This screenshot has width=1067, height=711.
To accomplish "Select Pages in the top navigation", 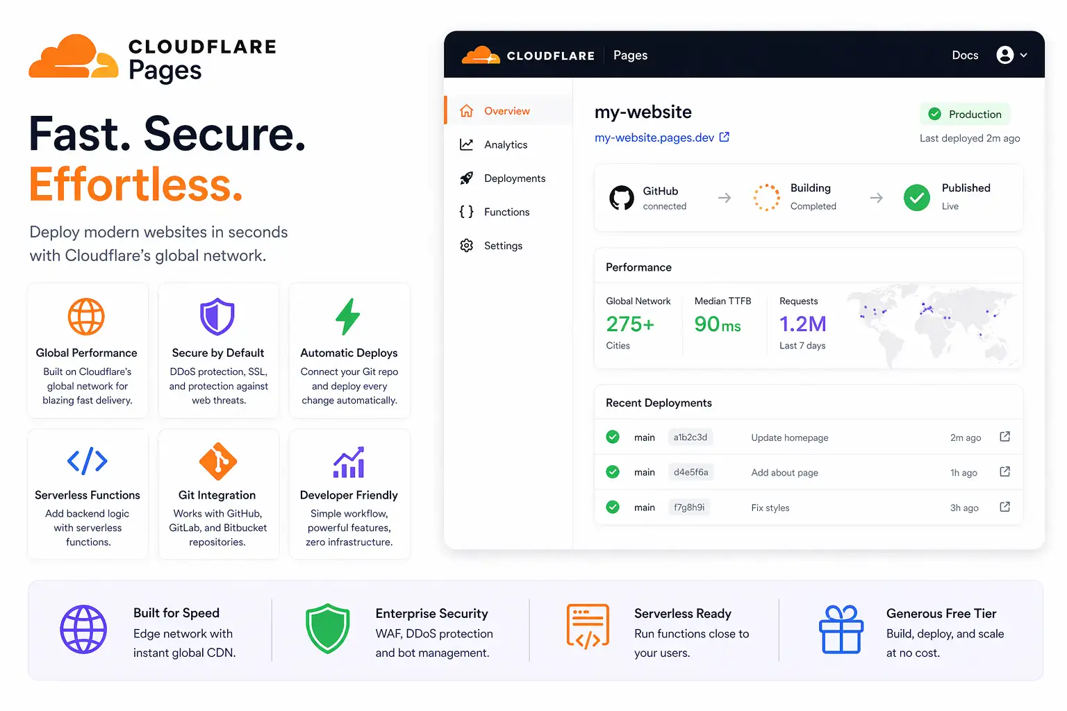I will point(630,55).
